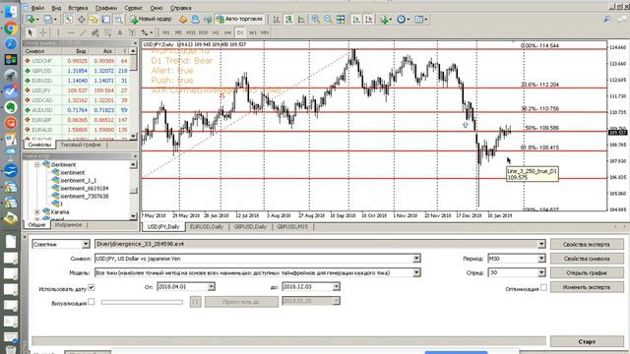Open the indicators list icon
Viewport: 630px width, 354px height.
(x=385, y=19)
